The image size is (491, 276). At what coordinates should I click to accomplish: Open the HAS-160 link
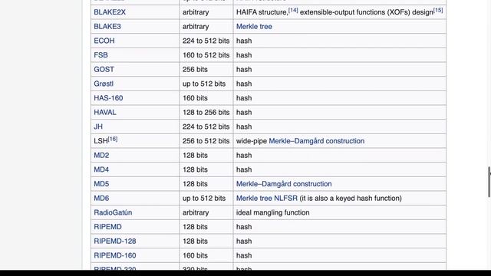point(108,98)
